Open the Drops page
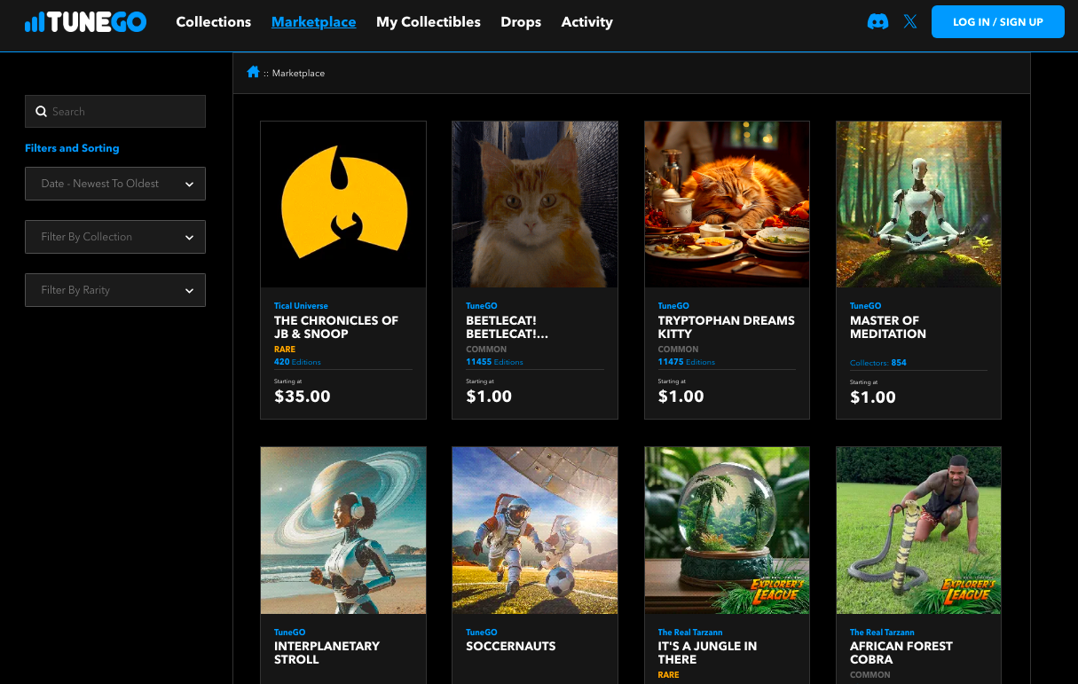 (521, 21)
